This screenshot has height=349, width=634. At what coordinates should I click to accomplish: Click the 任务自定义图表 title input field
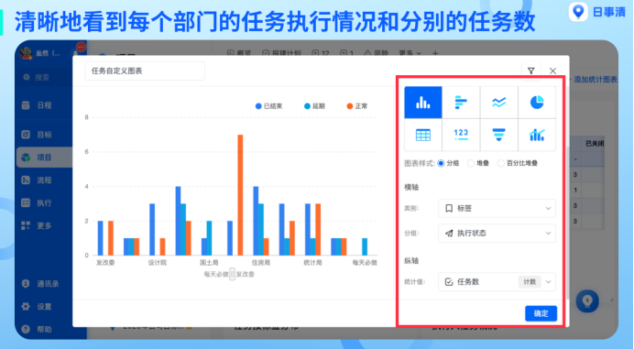click(x=145, y=71)
